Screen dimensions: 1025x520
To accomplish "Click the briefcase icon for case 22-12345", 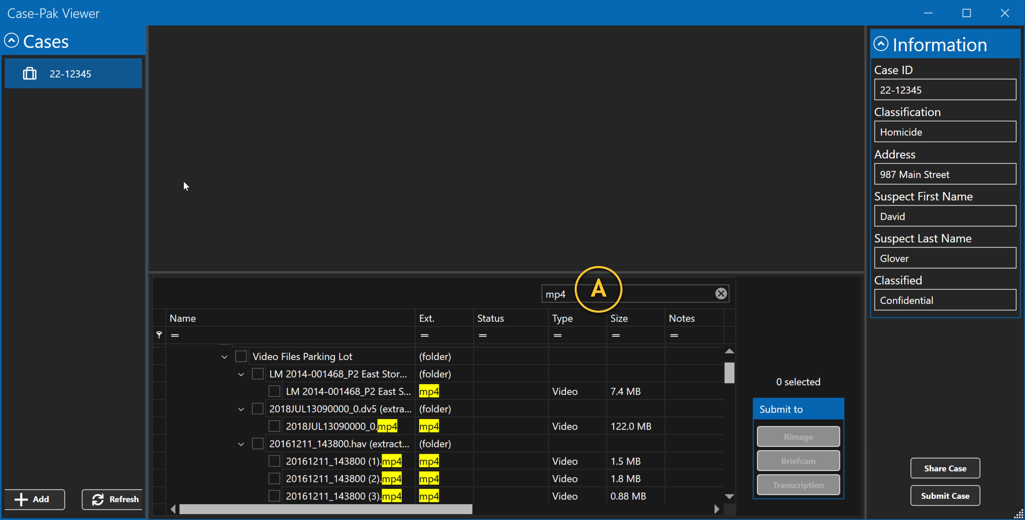I will (x=30, y=74).
